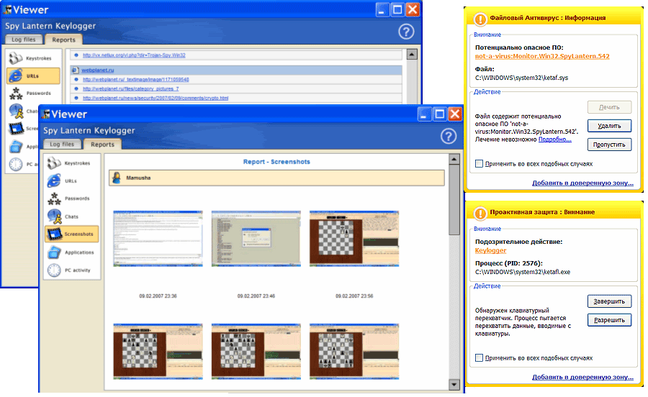The width and height of the screenshot is (648, 397).
Task: Click the 'Report - Screenshots' heading
Action: (x=276, y=162)
